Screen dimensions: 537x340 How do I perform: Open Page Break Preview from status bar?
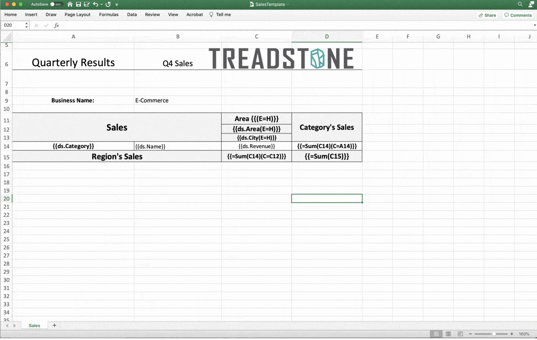pos(460,334)
